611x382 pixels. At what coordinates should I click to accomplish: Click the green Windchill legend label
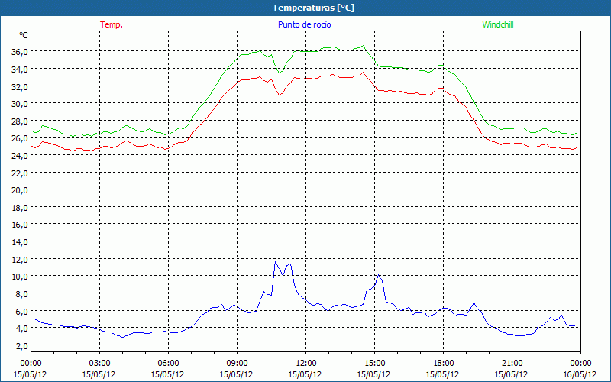[498, 24]
